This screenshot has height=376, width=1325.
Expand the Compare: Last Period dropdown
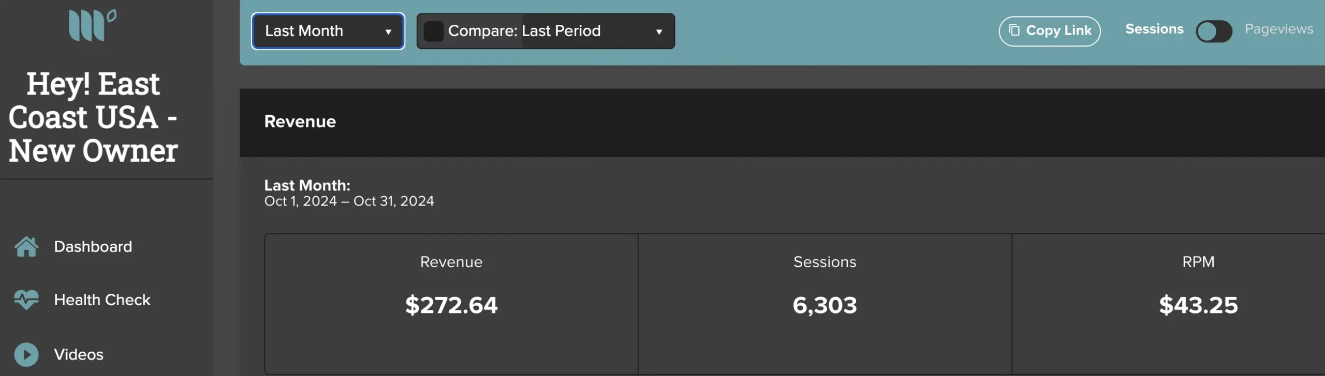(x=546, y=31)
